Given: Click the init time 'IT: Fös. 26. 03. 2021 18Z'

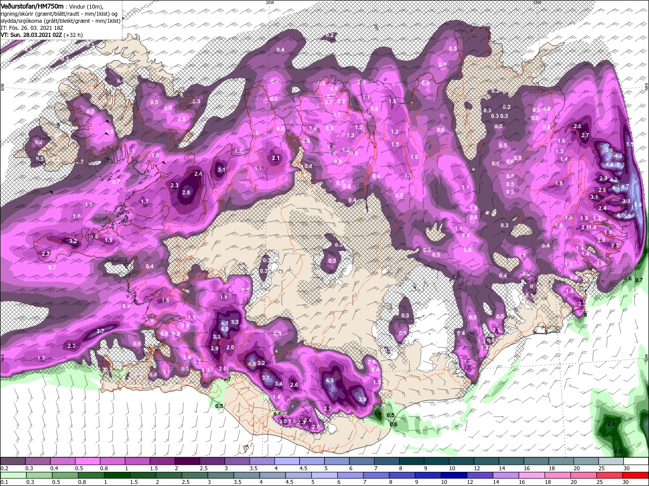Looking at the screenshot, I should pyautogui.click(x=32, y=28).
